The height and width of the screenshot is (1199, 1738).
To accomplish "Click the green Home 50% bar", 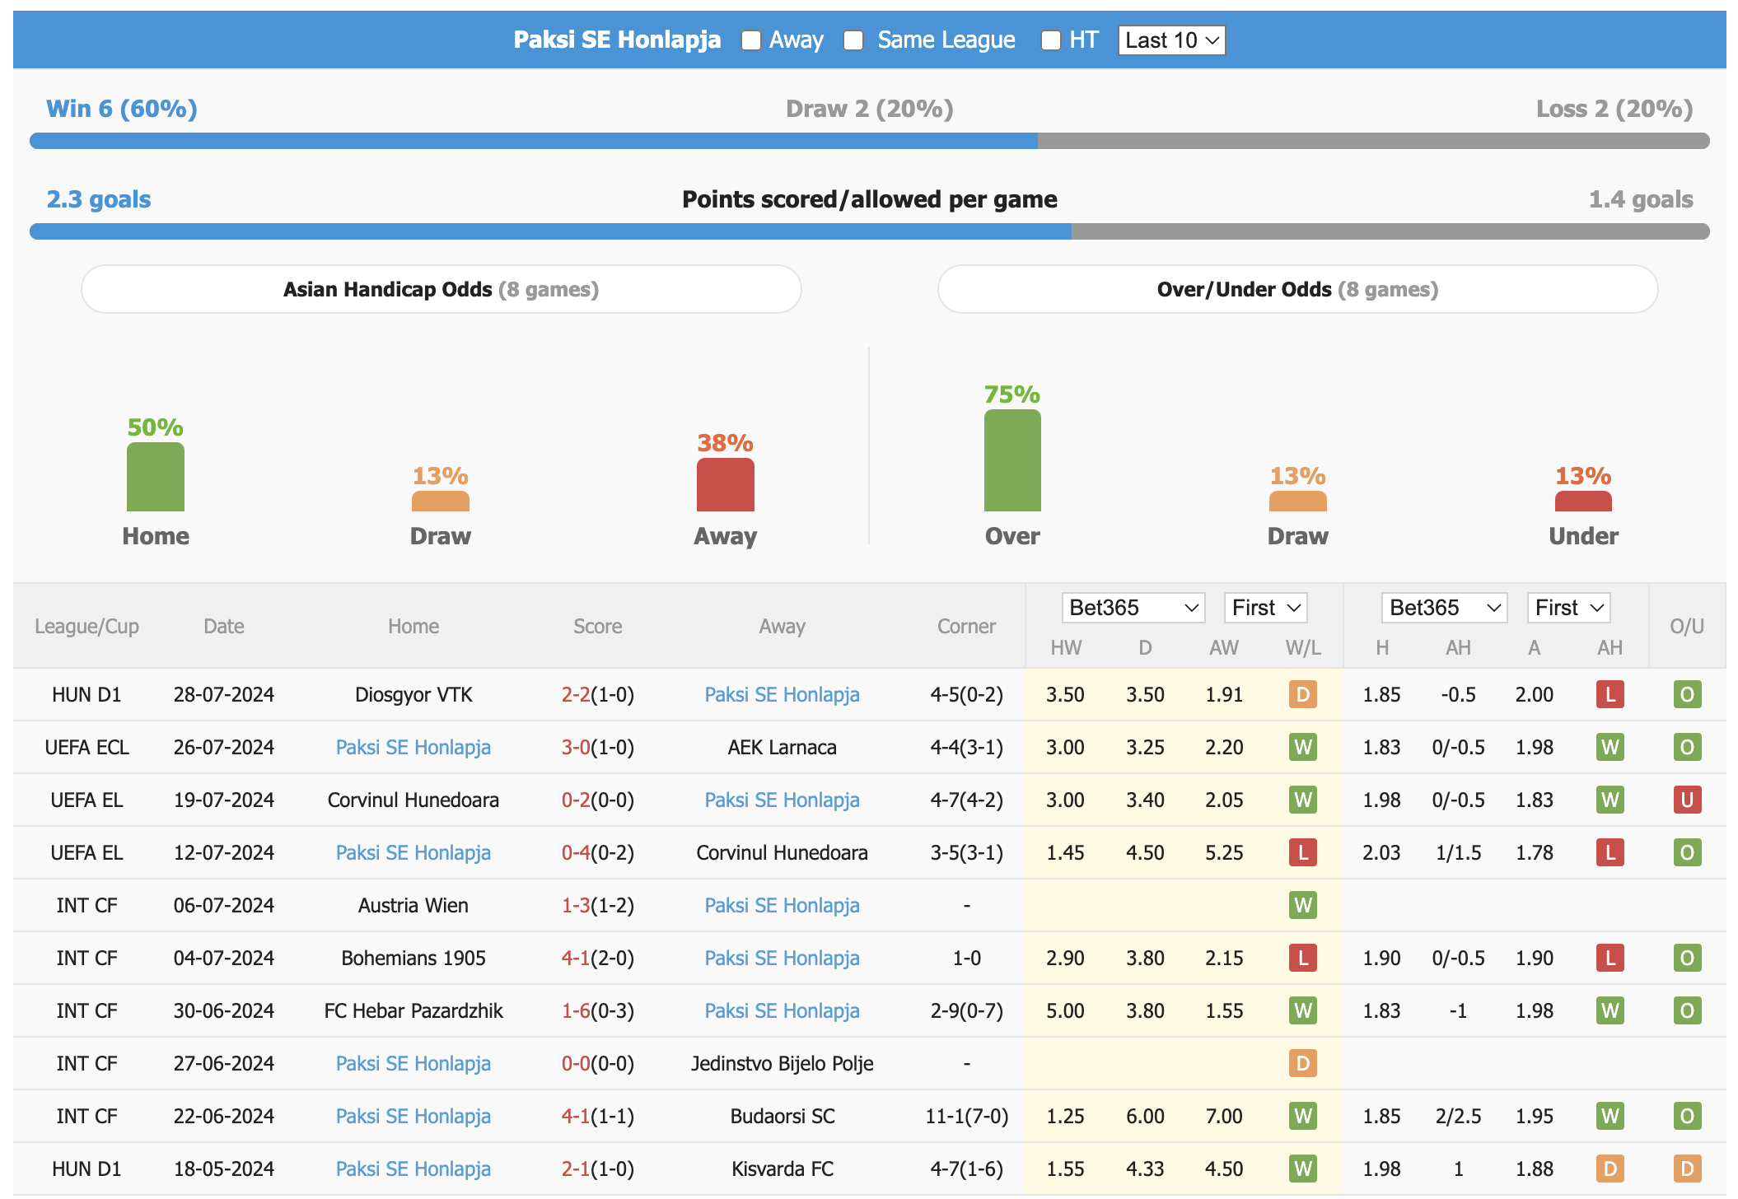I will point(156,477).
